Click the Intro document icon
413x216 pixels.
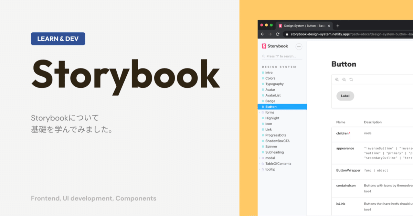point(263,73)
